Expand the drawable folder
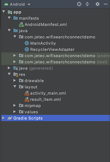This screenshot has height=162, width=110. pyautogui.click(x=15, y=80)
